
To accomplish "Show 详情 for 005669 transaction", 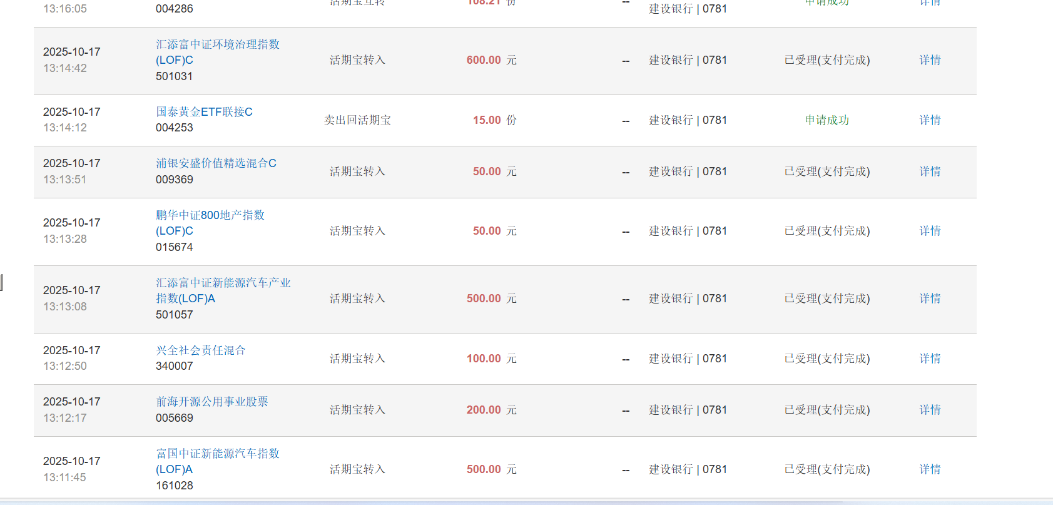I will pos(930,410).
